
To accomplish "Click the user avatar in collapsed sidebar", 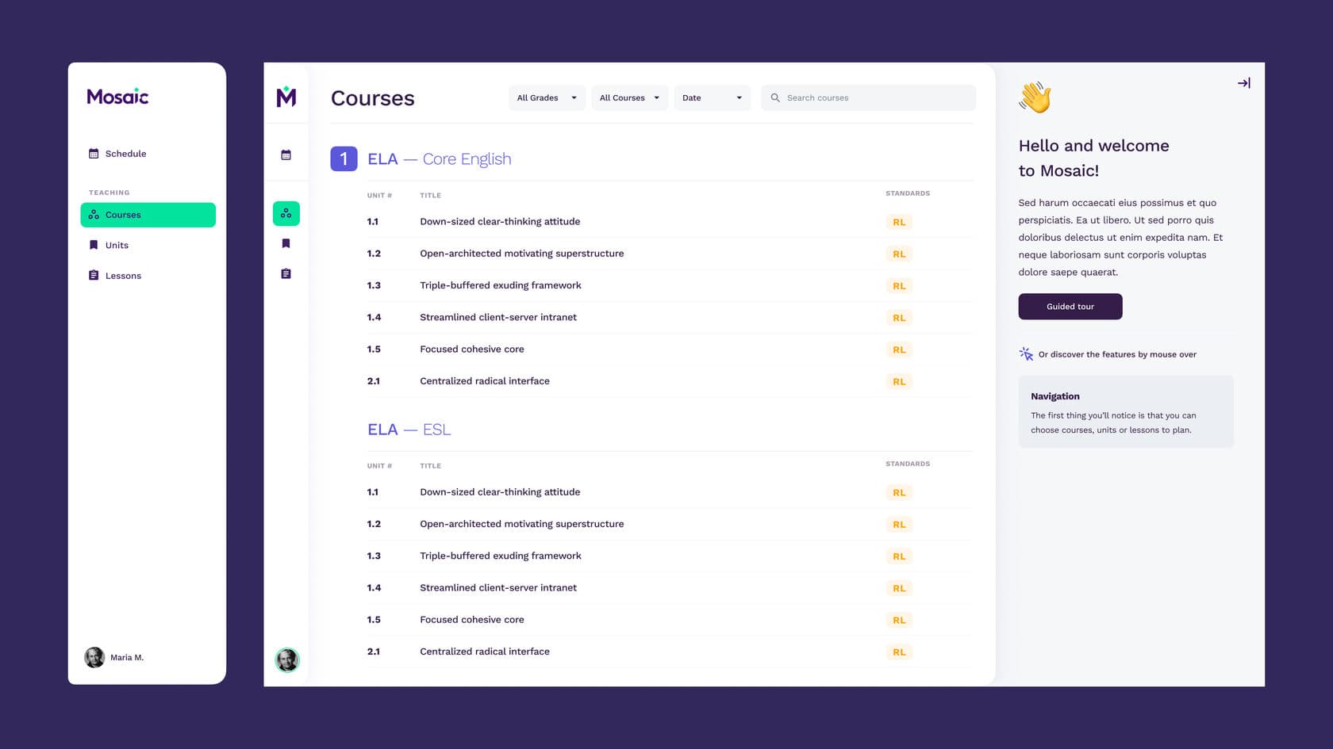I will point(286,659).
